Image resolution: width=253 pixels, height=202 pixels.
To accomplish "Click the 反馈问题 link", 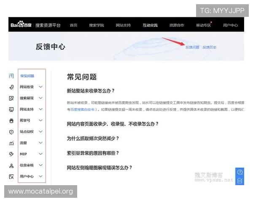I will (192, 47).
